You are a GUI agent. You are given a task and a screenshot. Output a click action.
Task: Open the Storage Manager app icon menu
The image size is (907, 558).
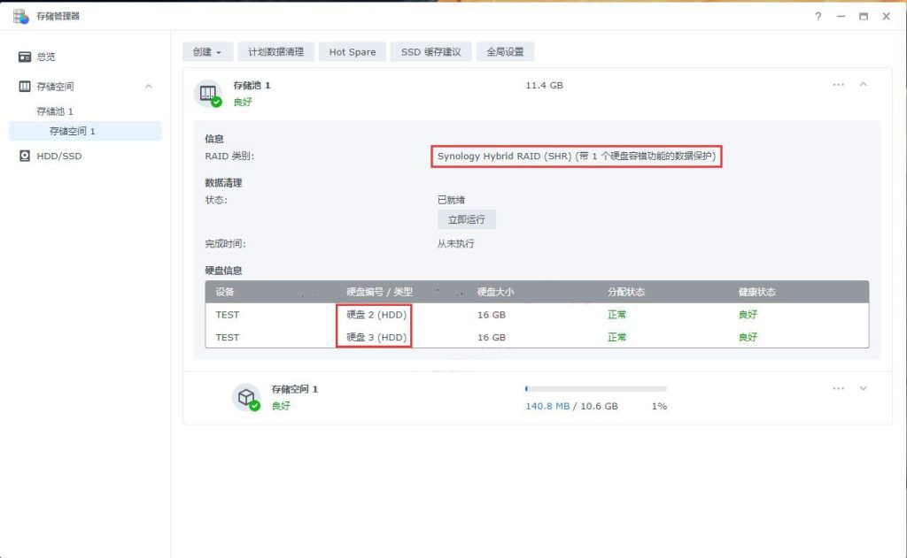tap(19, 16)
